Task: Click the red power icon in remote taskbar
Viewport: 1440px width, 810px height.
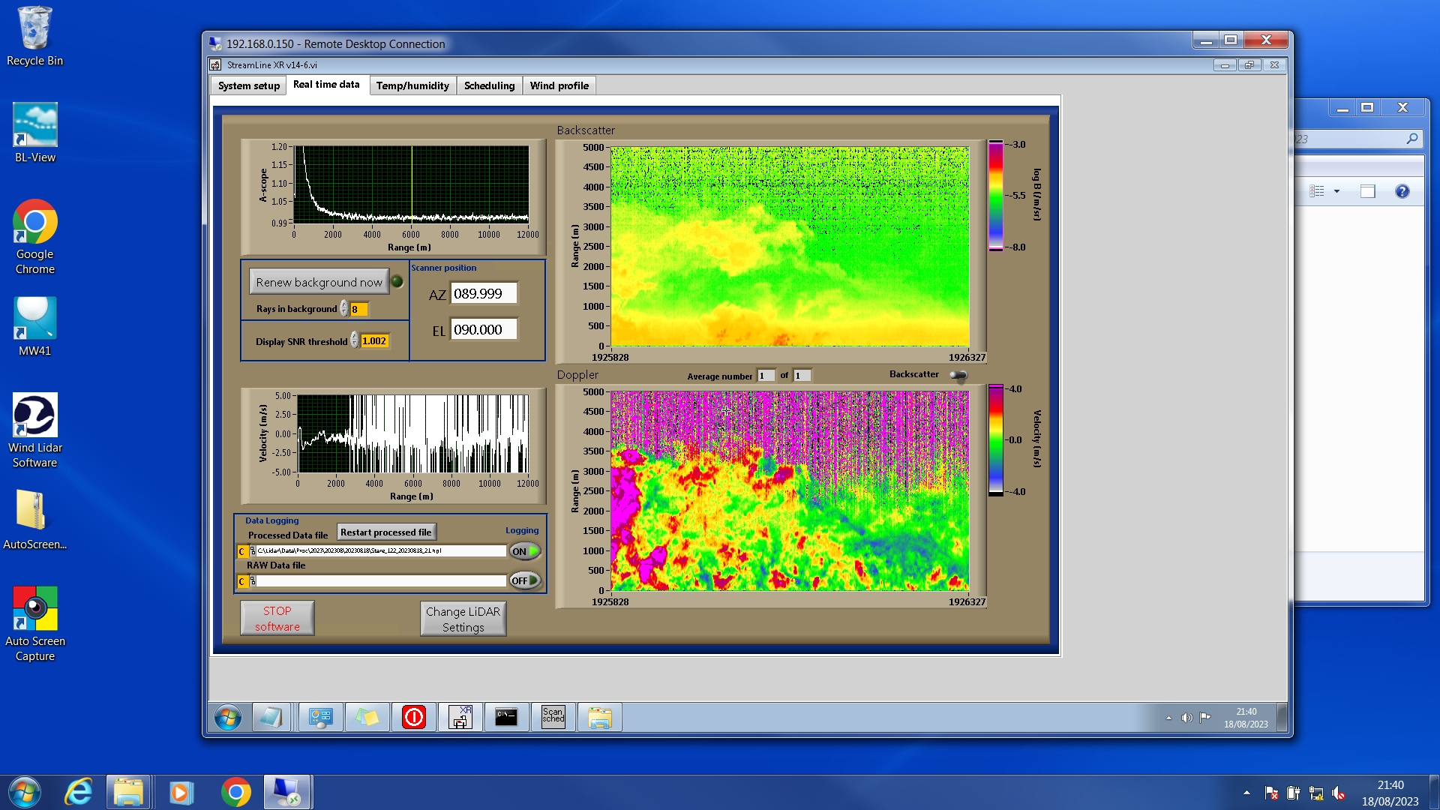Action: point(413,717)
